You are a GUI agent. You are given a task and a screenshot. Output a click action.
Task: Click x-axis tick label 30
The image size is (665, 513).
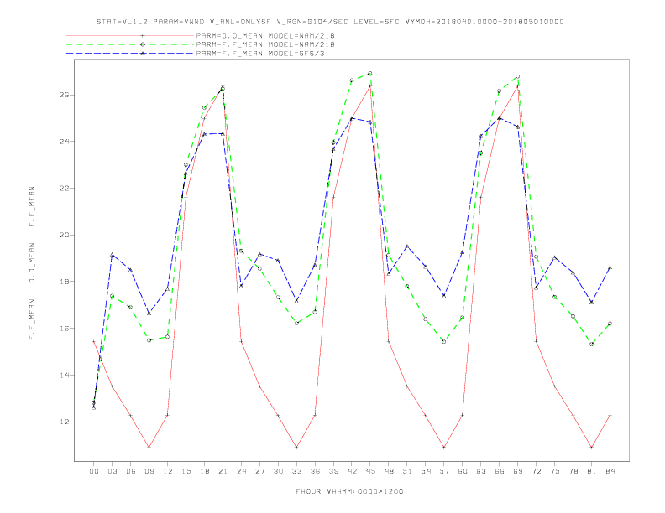coord(278,471)
